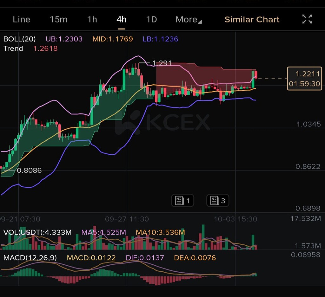
Task: Select the 1h timeframe tab
Action: coord(92,19)
